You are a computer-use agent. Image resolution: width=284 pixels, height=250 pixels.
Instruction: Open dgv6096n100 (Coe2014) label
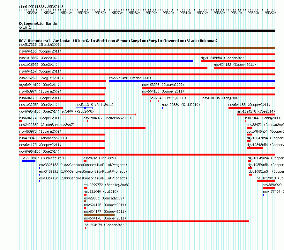point(39,151)
